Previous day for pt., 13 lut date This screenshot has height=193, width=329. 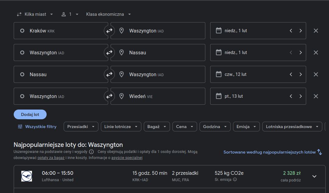pyautogui.click(x=291, y=96)
